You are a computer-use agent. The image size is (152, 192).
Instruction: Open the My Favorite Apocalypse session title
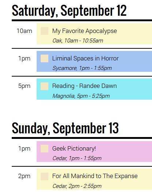coord(85,31)
